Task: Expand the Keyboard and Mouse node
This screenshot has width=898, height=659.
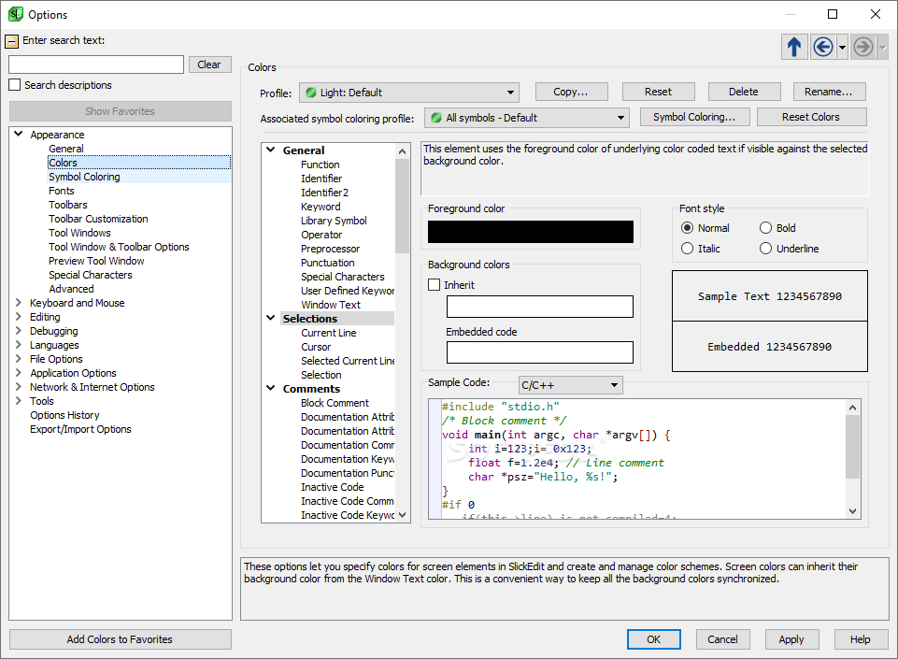Action: pos(19,303)
